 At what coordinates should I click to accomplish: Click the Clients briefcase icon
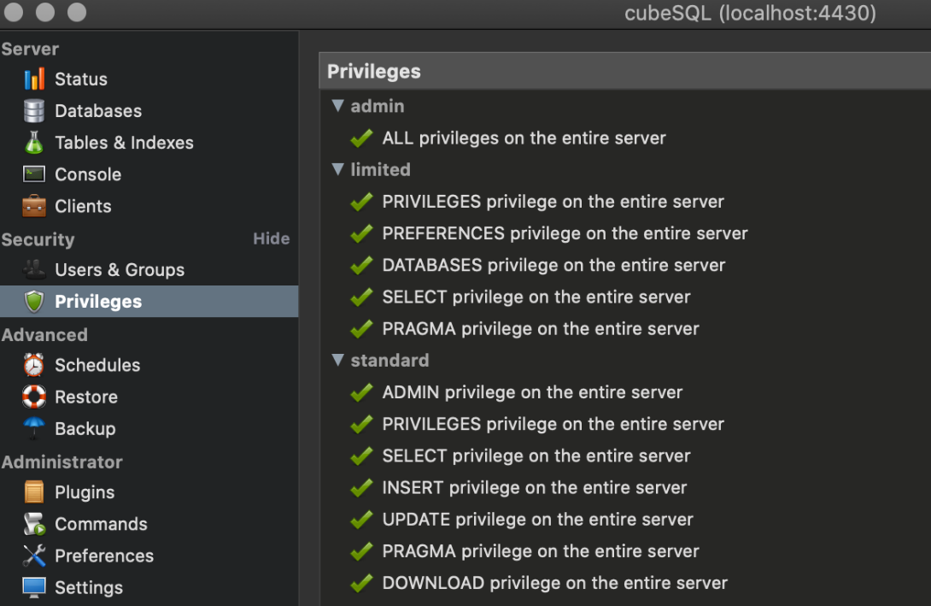tap(34, 206)
